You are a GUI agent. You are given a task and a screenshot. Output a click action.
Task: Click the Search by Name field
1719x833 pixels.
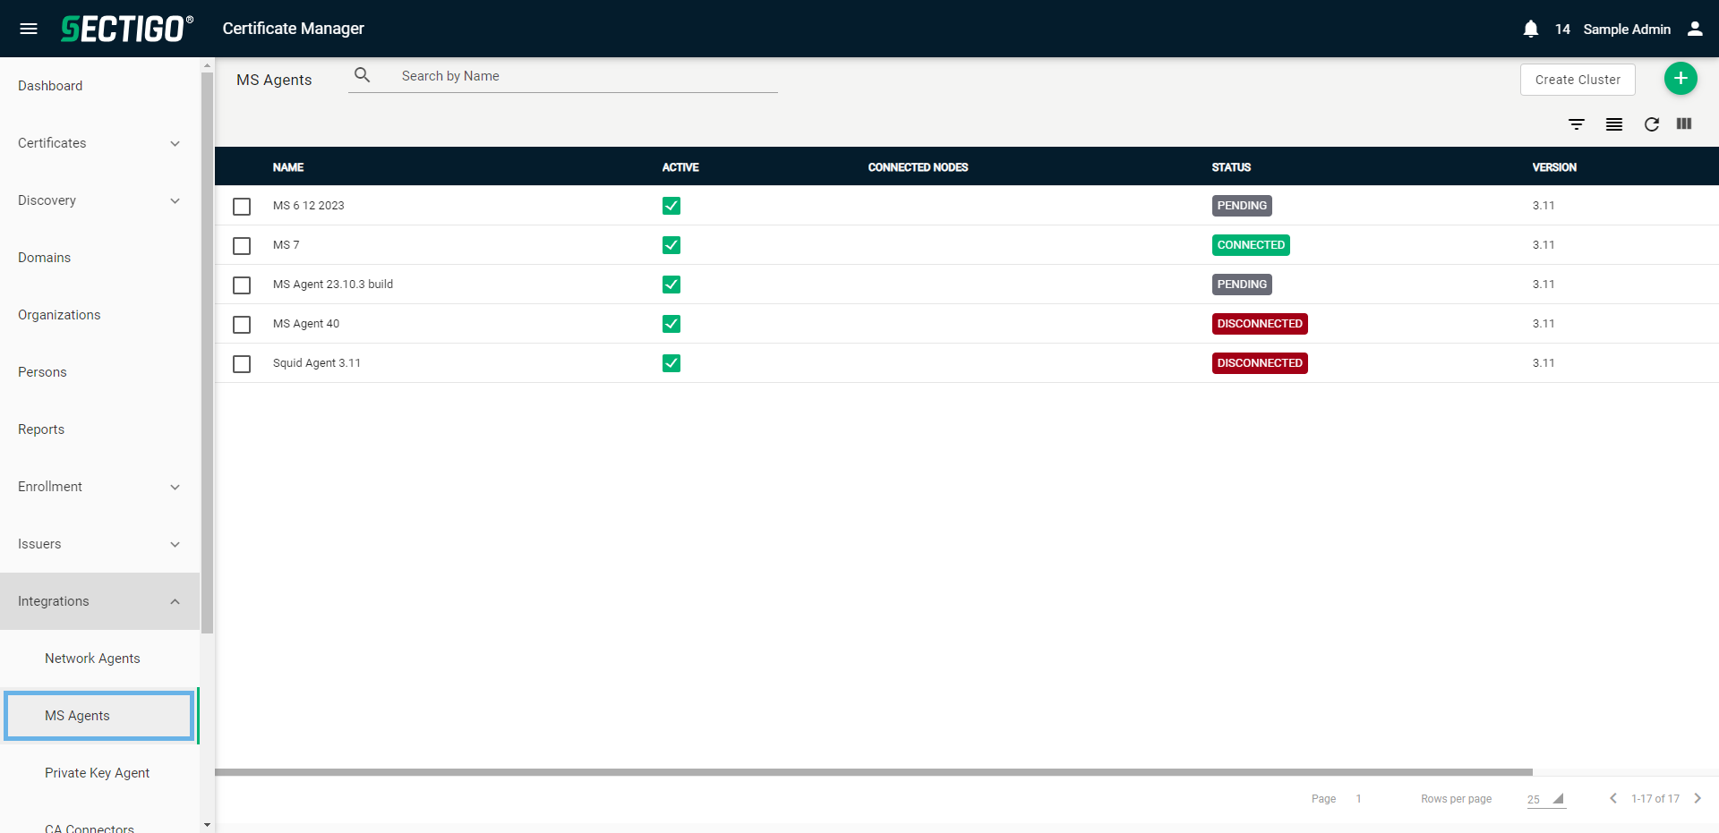(x=587, y=76)
